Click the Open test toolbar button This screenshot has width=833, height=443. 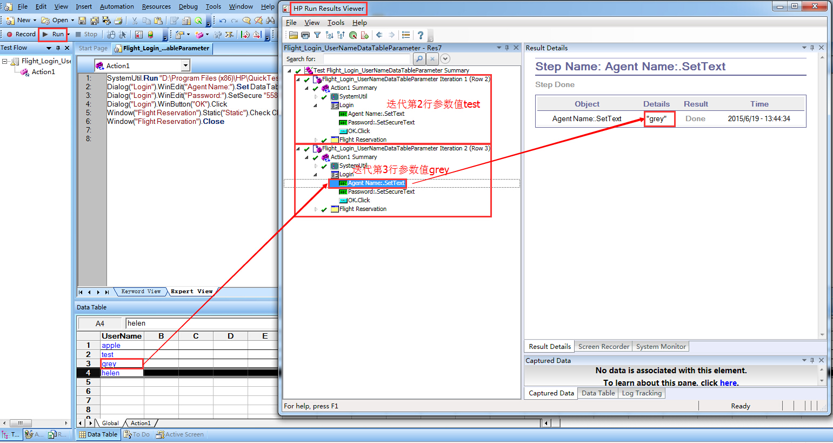tap(55, 20)
